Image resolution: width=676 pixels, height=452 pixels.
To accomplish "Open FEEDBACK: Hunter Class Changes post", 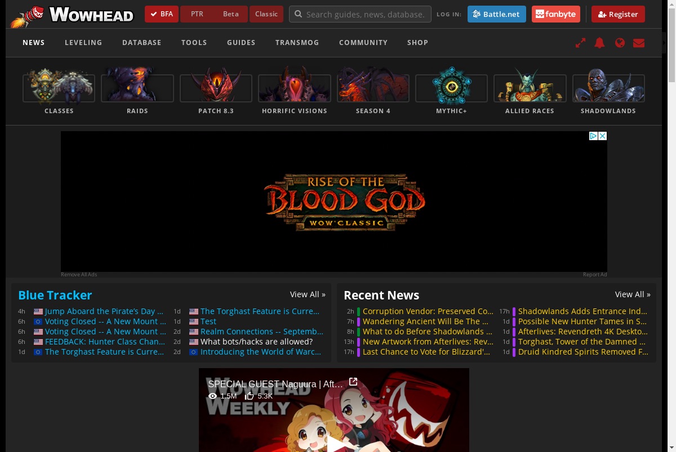I will click(105, 342).
